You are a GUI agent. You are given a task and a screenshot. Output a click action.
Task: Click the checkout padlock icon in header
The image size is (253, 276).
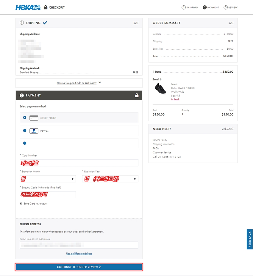[x=46, y=7]
